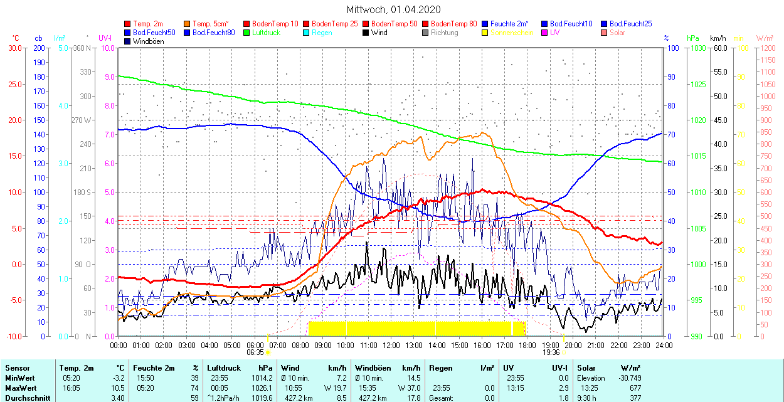Click the 12:00 label on time axis
The width and height of the screenshot is (784, 402).
[x=391, y=345]
